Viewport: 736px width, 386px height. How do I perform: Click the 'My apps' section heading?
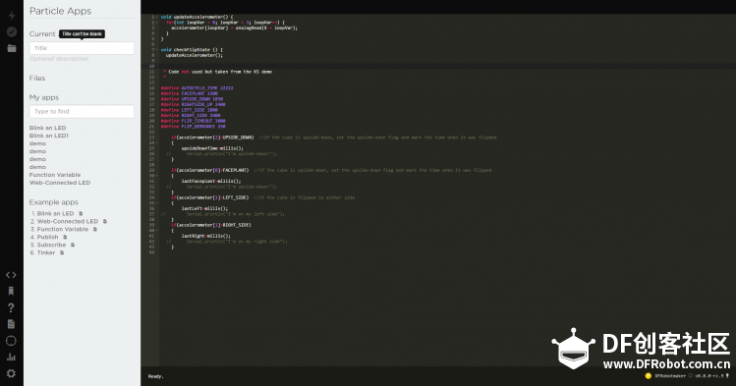tap(44, 97)
